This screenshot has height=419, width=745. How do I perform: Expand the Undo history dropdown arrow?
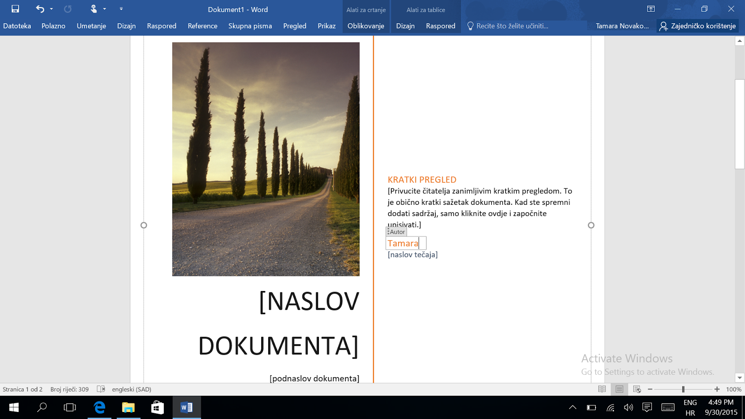[x=51, y=9]
